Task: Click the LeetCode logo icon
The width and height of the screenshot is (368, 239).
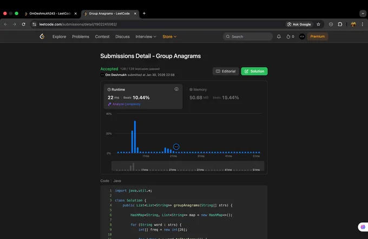Action: click(x=42, y=36)
